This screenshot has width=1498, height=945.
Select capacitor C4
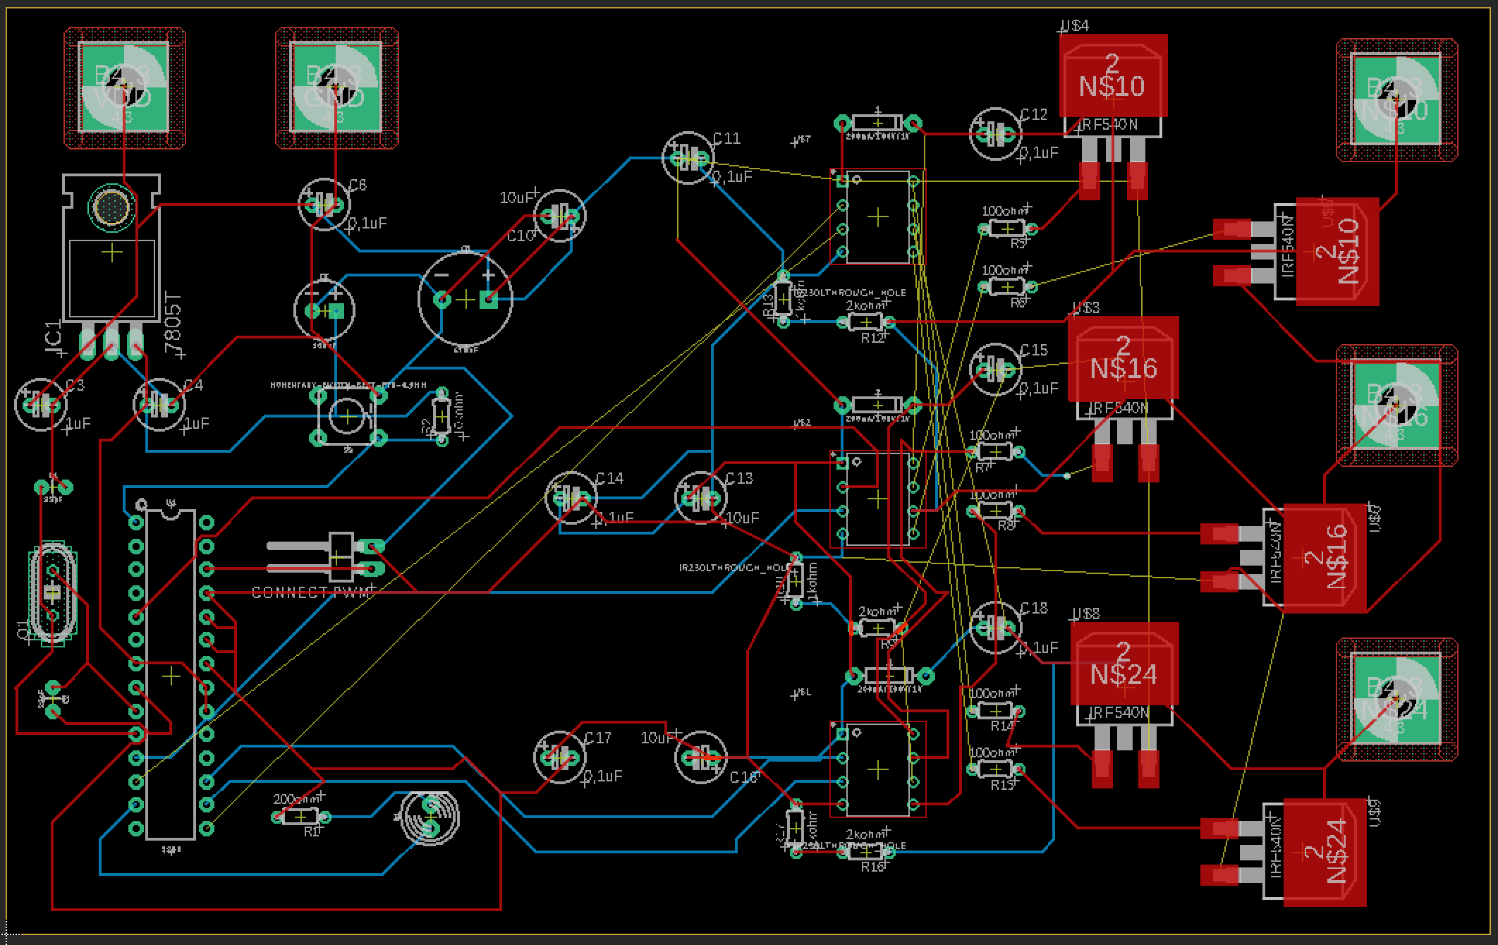point(159,404)
